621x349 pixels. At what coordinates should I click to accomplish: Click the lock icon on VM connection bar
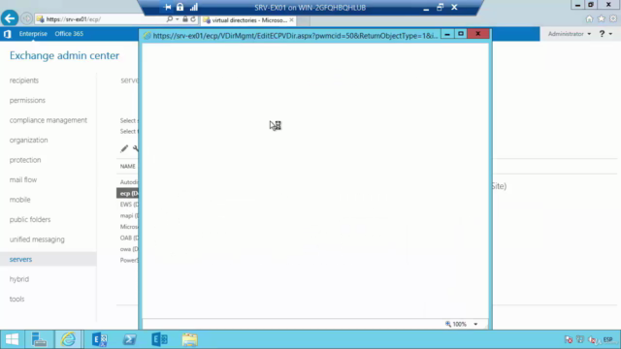point(180,7)
